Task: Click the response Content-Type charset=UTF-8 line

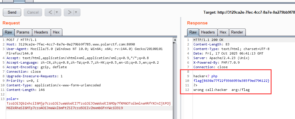Action: click(231, 49)
